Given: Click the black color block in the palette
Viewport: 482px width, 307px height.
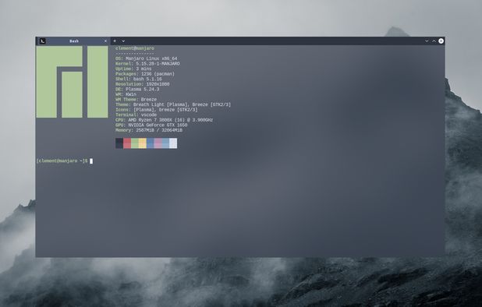Looking at the screenshot, I should point(119,143).
